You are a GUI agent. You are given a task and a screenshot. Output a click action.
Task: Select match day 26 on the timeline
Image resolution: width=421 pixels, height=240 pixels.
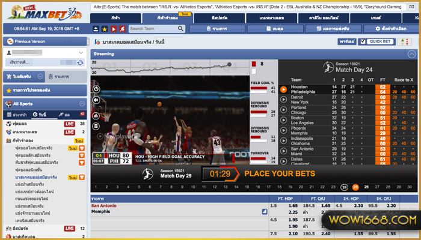tap(366, 187)
